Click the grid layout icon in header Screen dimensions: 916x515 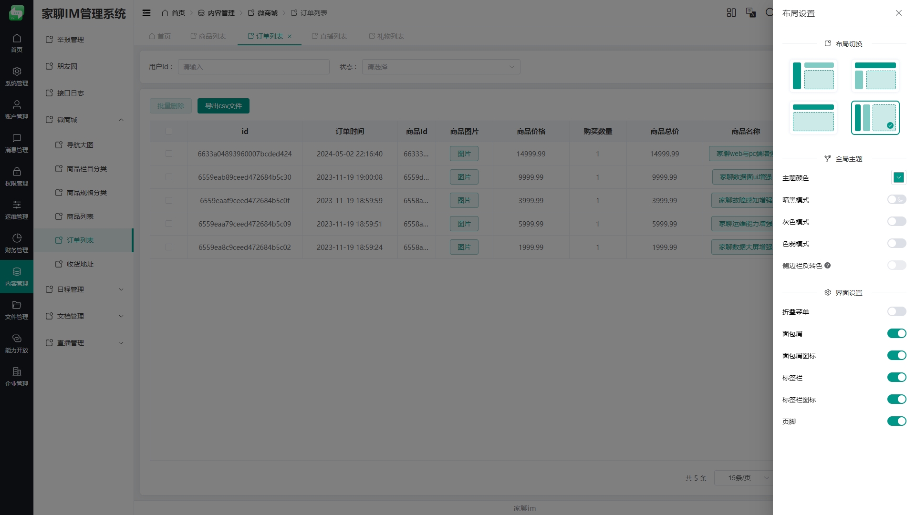point(731,13)
